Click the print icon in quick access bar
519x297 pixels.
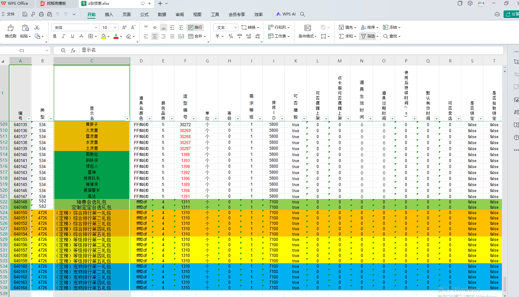(x=41, y=14)
